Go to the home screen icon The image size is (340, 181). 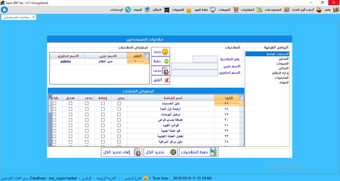tap(4, 10)
